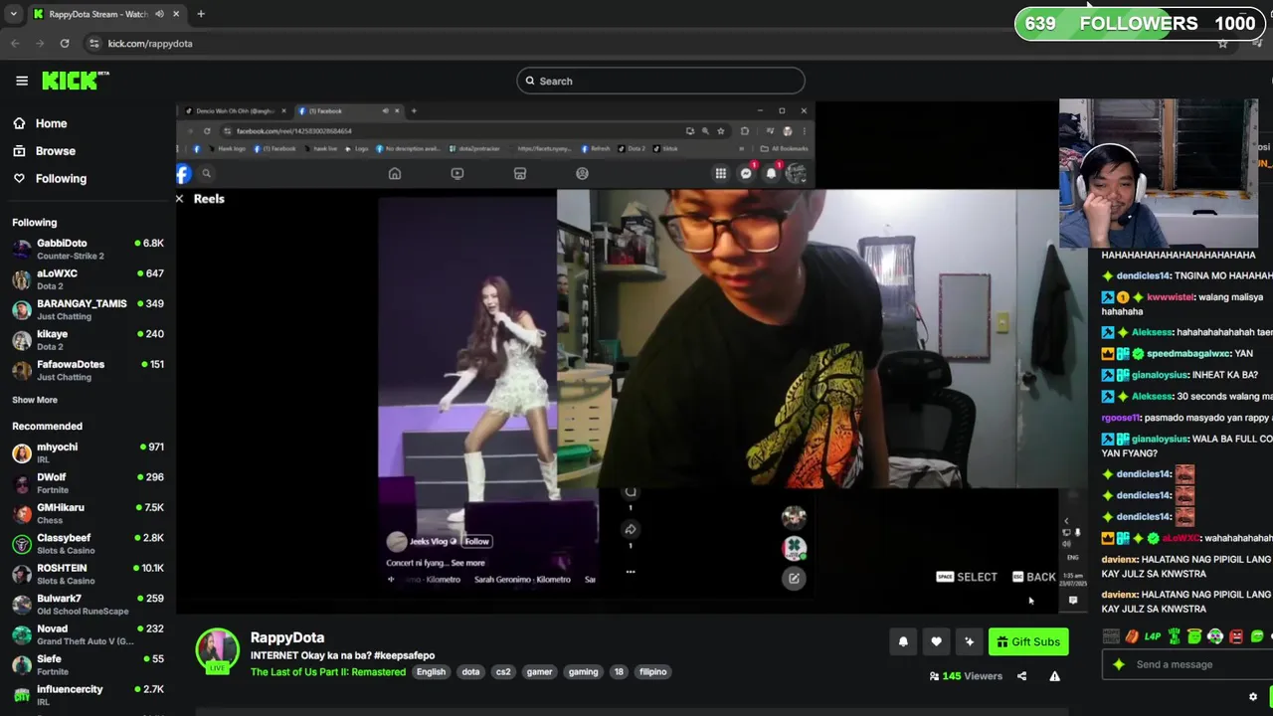
Task: Click View site information icon in address bar
Action: coord(94,43)
